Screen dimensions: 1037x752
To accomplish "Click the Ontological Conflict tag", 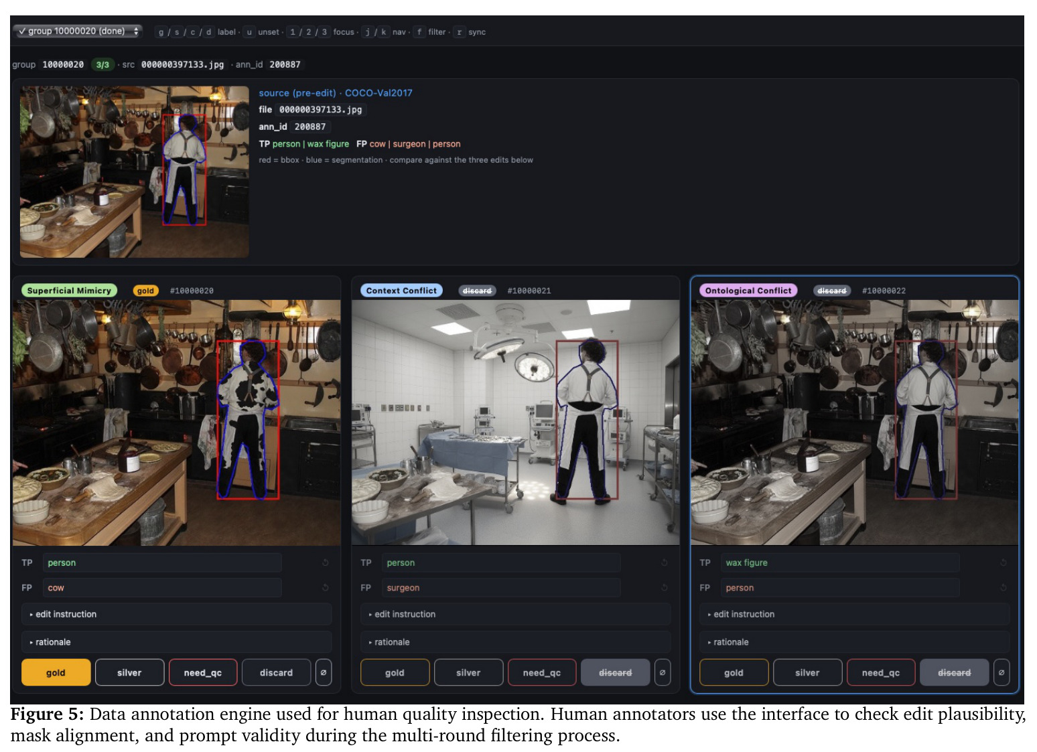I will tap(748, 290).
